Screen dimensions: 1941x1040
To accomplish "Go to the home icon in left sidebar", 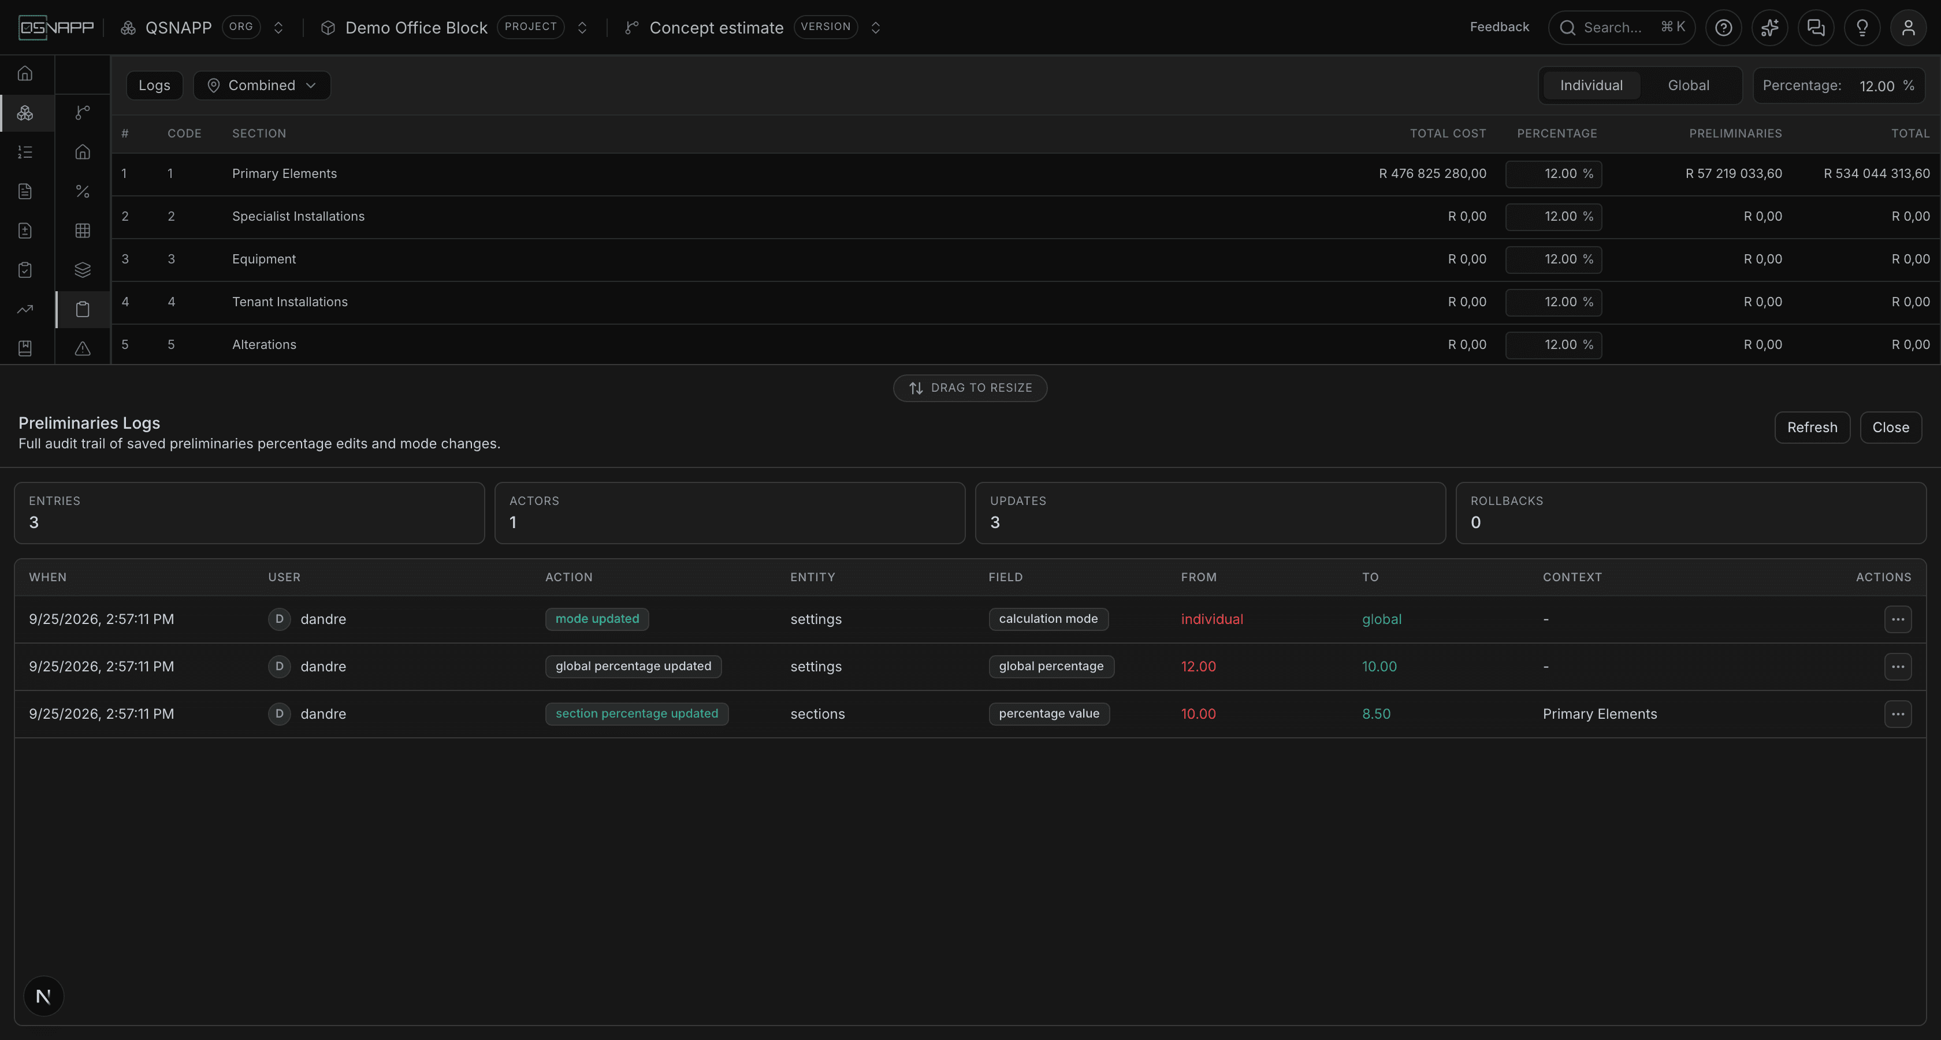I will click(x=25, y=74).
